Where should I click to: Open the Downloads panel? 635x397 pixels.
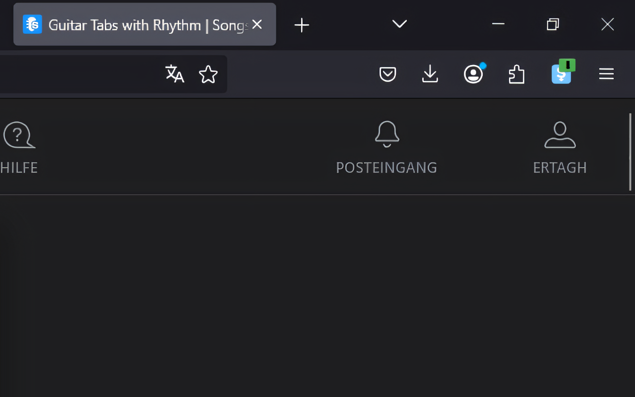click(430, 74)
